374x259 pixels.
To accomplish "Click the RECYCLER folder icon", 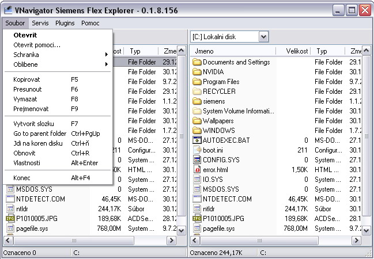I will click(197, 92).
